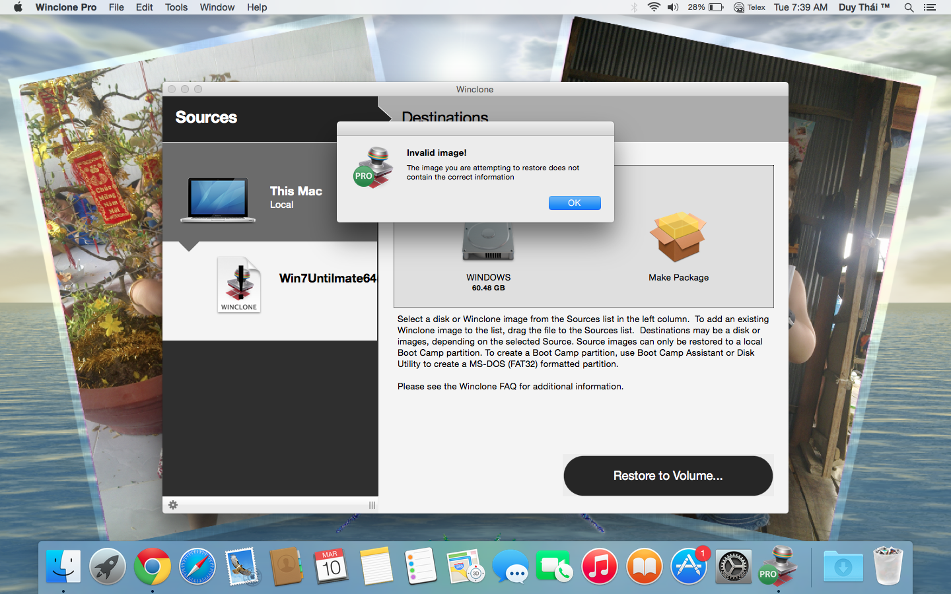Select the WINDOWS disk destination icon
Viewport: 951px width, 594px height.
pyautogui.click(x=488, y=242)
